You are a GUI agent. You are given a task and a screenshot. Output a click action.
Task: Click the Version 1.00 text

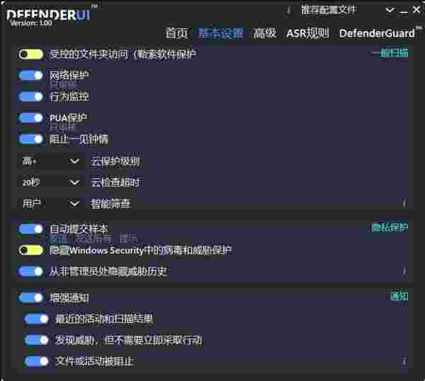(31, 23)
